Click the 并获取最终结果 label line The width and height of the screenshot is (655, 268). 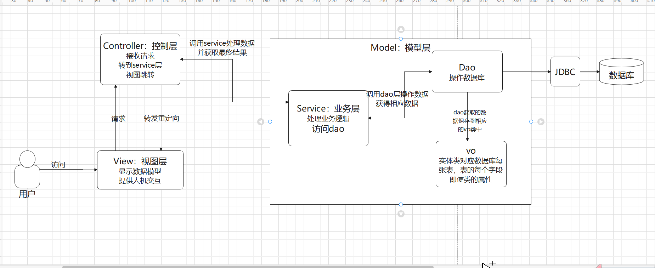point(222,52)
